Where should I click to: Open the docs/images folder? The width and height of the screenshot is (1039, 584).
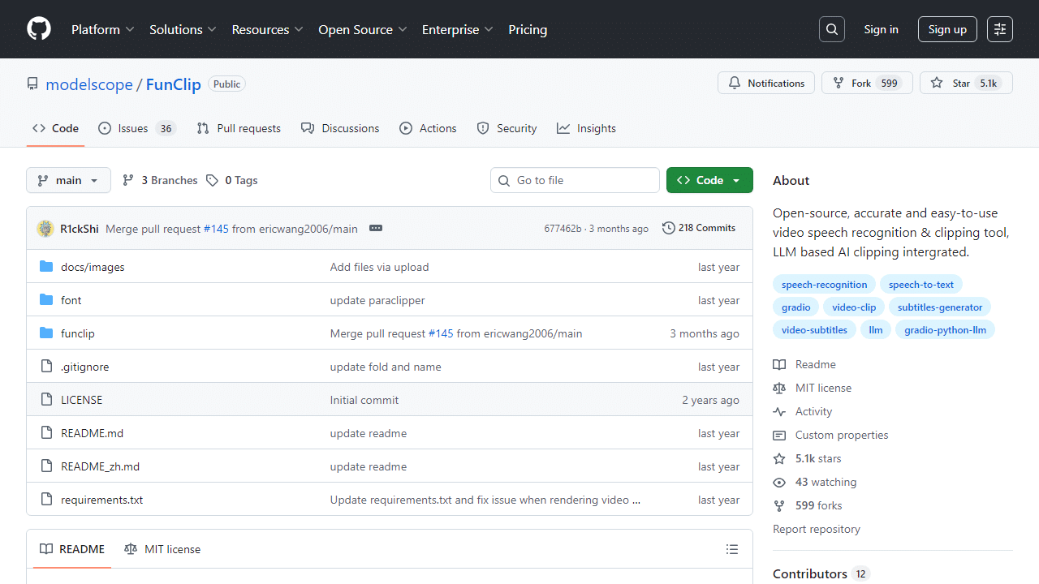(x=93, y=267)
